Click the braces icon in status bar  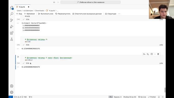(x=163, y=97)
